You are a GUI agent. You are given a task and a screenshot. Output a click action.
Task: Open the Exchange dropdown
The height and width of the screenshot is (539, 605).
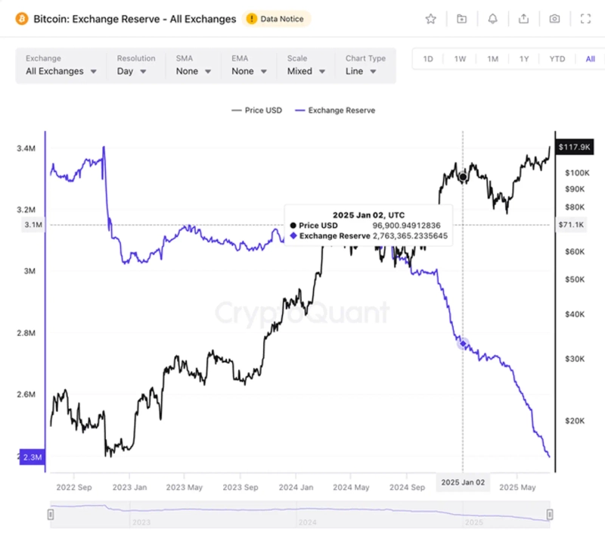62,71
